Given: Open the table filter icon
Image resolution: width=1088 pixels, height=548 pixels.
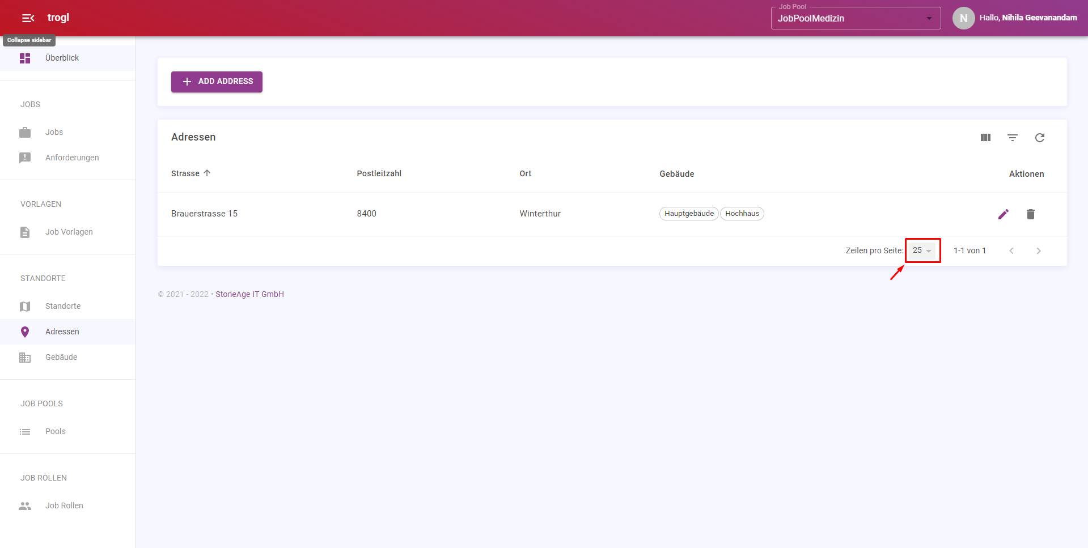Looking at the screenshot, I should 1013,138.
